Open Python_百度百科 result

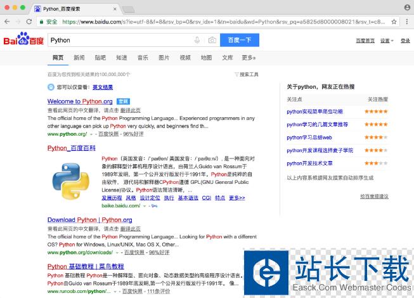(71, 148)
